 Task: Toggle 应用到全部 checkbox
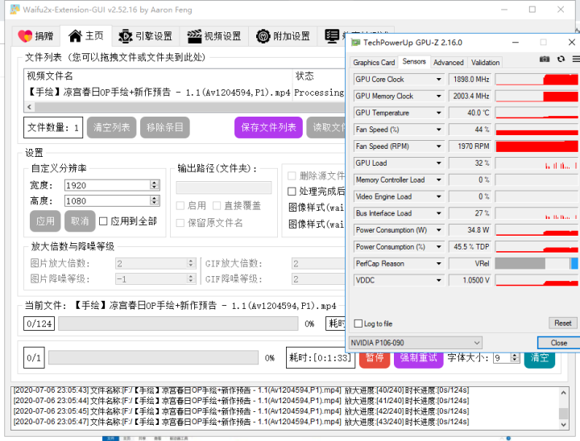click(103, 221)
